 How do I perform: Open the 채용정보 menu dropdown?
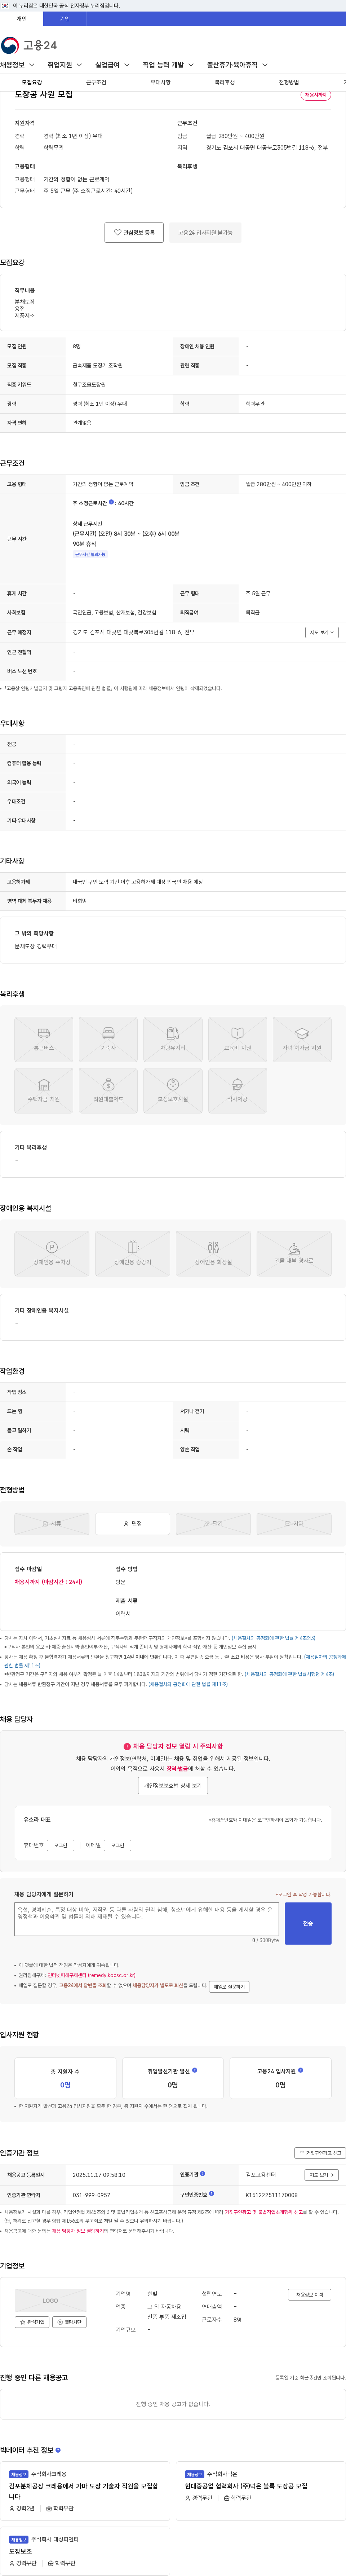17,65
